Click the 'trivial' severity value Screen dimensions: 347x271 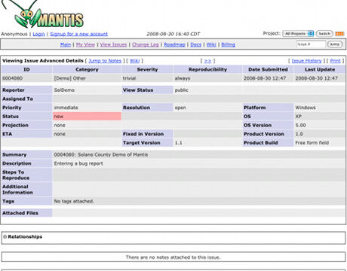[x=129, y=78]
